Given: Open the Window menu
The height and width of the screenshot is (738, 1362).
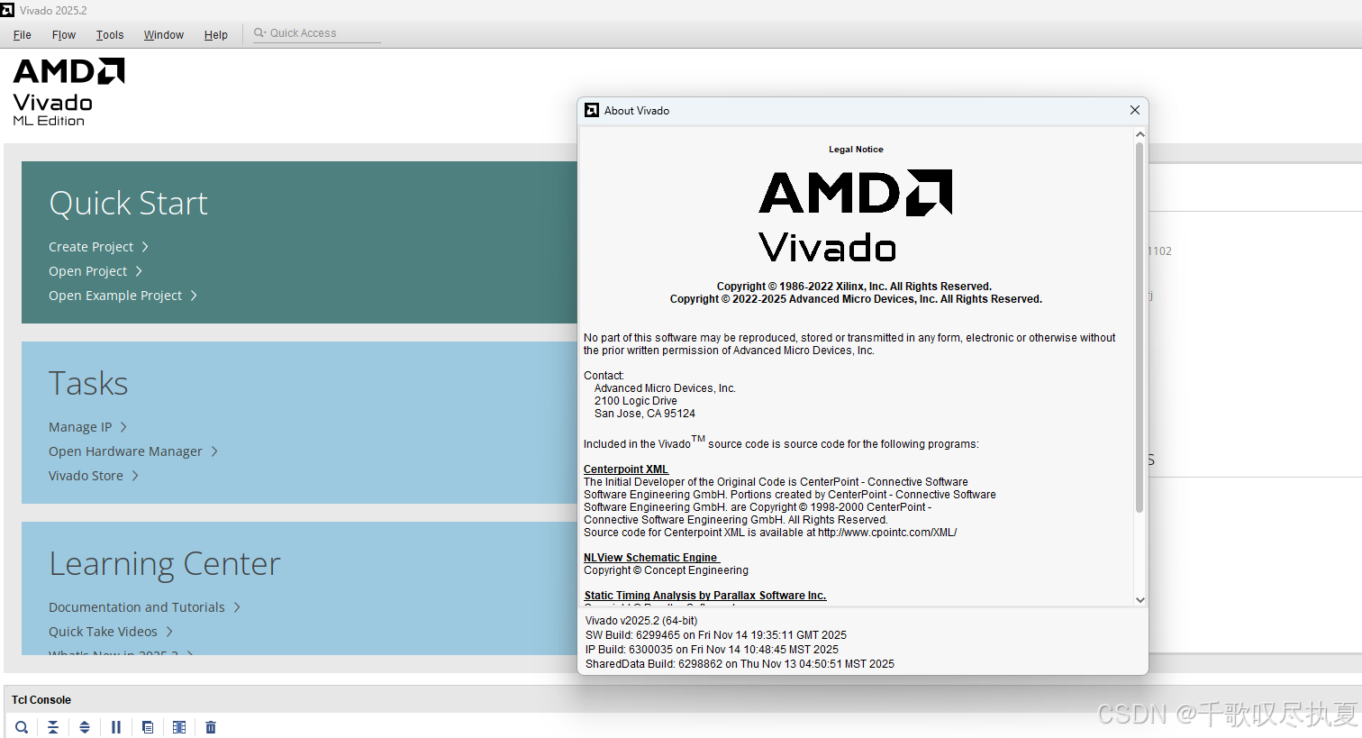Looking at the screenshot, I should pyautogui.click(x=164, y=34).
